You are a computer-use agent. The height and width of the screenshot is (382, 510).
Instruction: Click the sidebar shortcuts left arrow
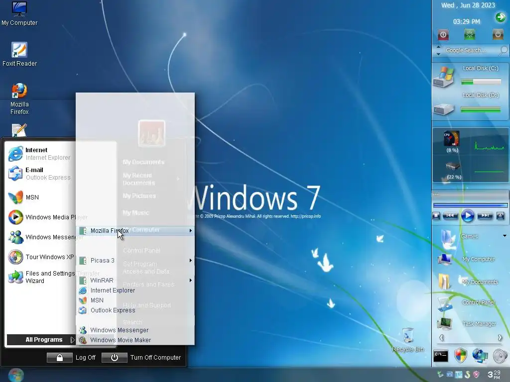pos(441,338)
